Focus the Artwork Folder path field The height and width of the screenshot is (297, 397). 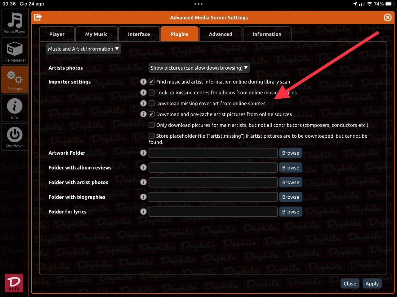(x=213, y=153)
